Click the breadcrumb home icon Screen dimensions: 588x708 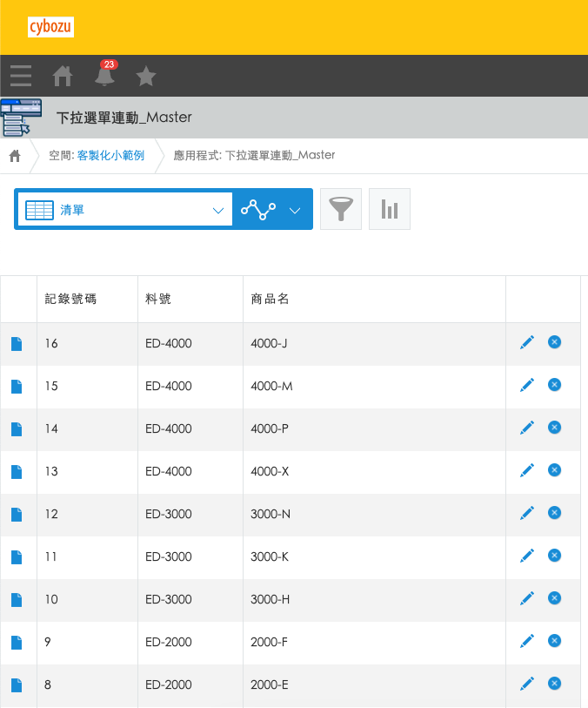tap(15, 156)
